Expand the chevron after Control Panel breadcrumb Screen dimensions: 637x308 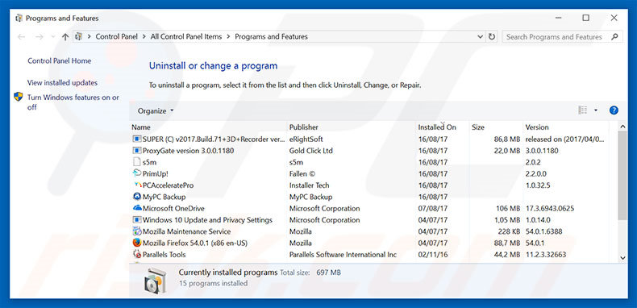144,36
